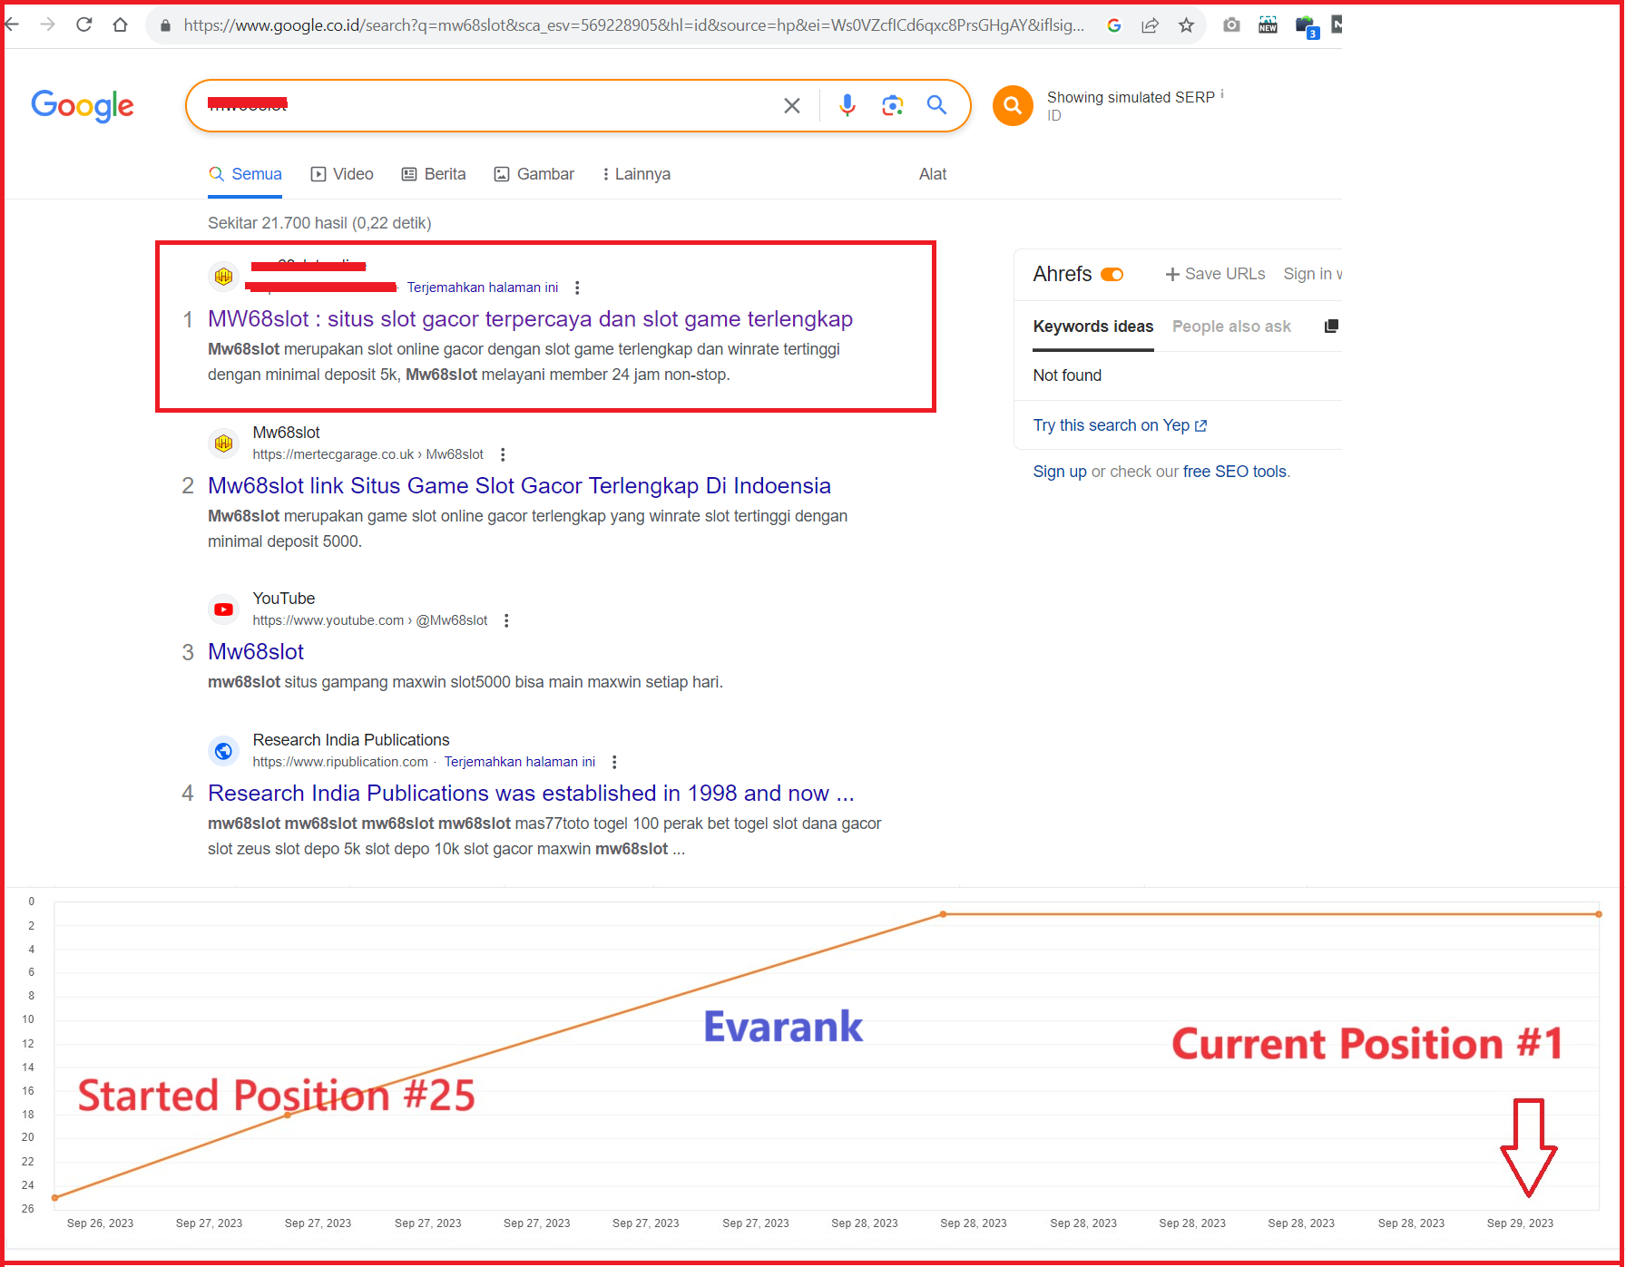This screenshot has width=1626, height=1267.
Task: Open the extension with badge 3
Action: pos(1307,26)
